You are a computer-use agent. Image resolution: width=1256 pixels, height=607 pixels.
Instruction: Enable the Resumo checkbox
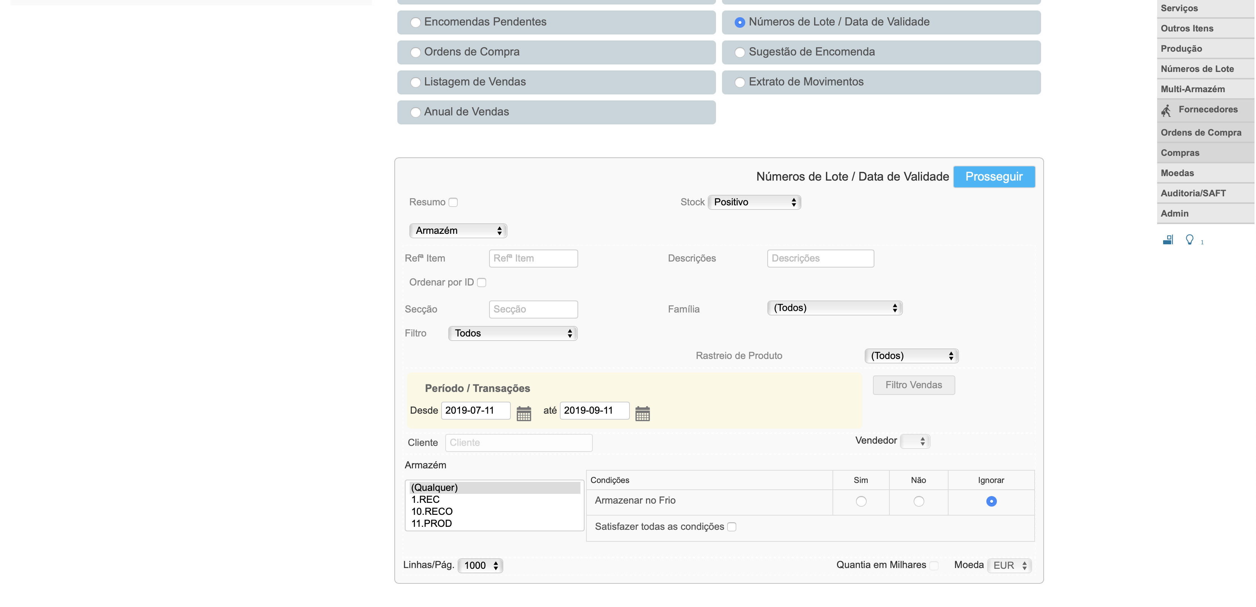[x=453, y=202]
